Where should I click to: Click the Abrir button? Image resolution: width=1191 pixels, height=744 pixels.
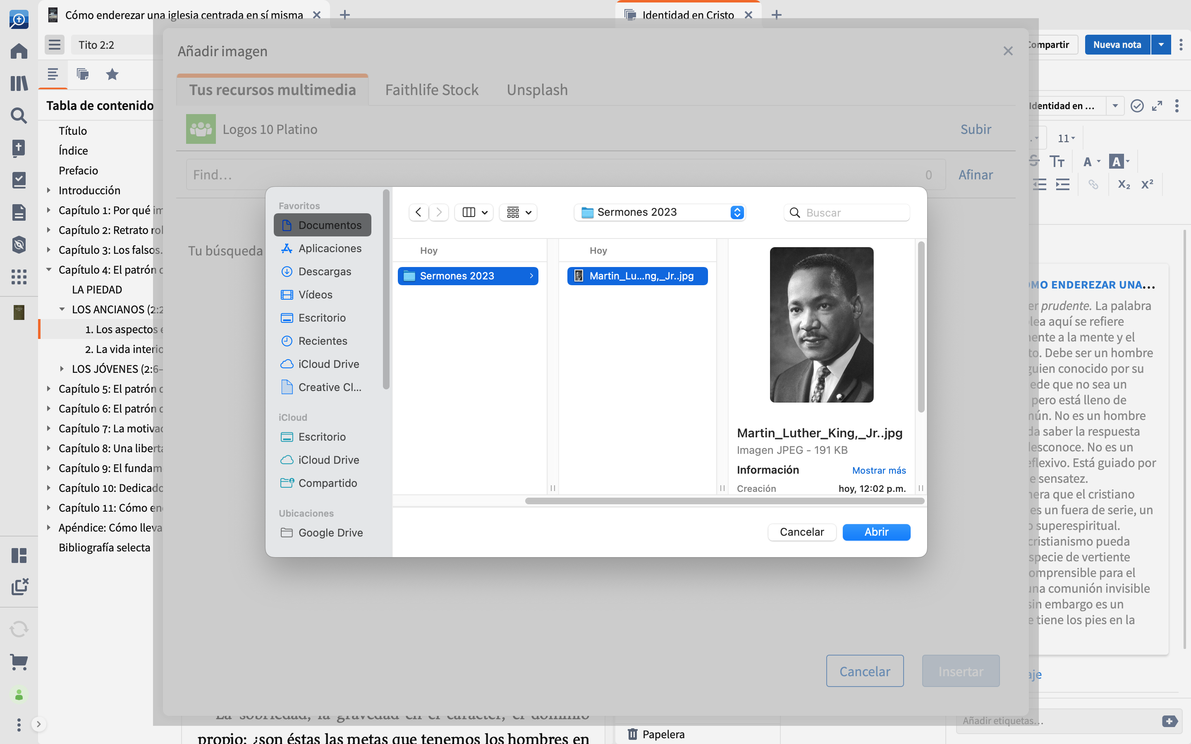876,532
